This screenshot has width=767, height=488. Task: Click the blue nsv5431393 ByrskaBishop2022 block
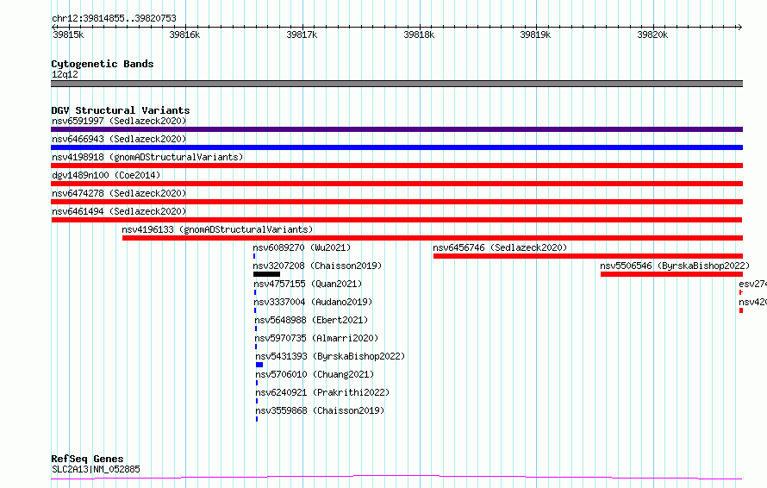coord(259,365)
